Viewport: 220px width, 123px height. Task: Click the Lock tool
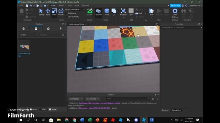click(139, 13)
